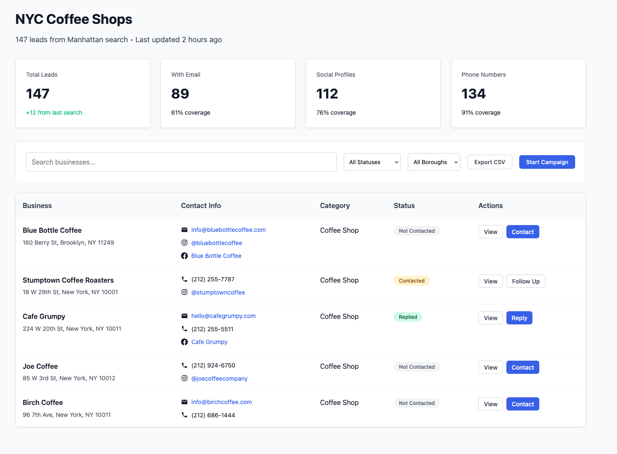Open the All Boroughs dropdown
Screen dimensions: 617x454
[x=434, y=162]
